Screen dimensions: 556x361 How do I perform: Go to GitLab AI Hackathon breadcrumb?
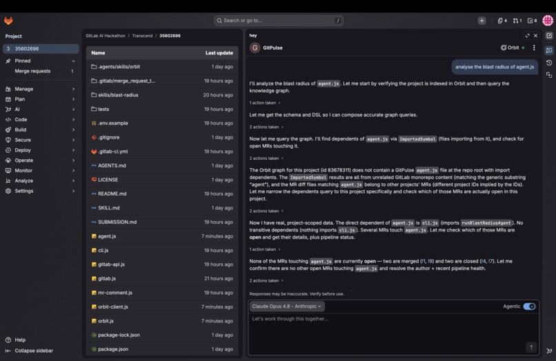pos(106,36)
